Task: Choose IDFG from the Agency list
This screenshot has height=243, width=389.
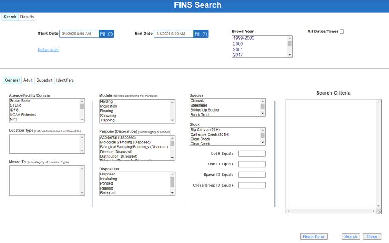Action: click(x=15, y=110)
